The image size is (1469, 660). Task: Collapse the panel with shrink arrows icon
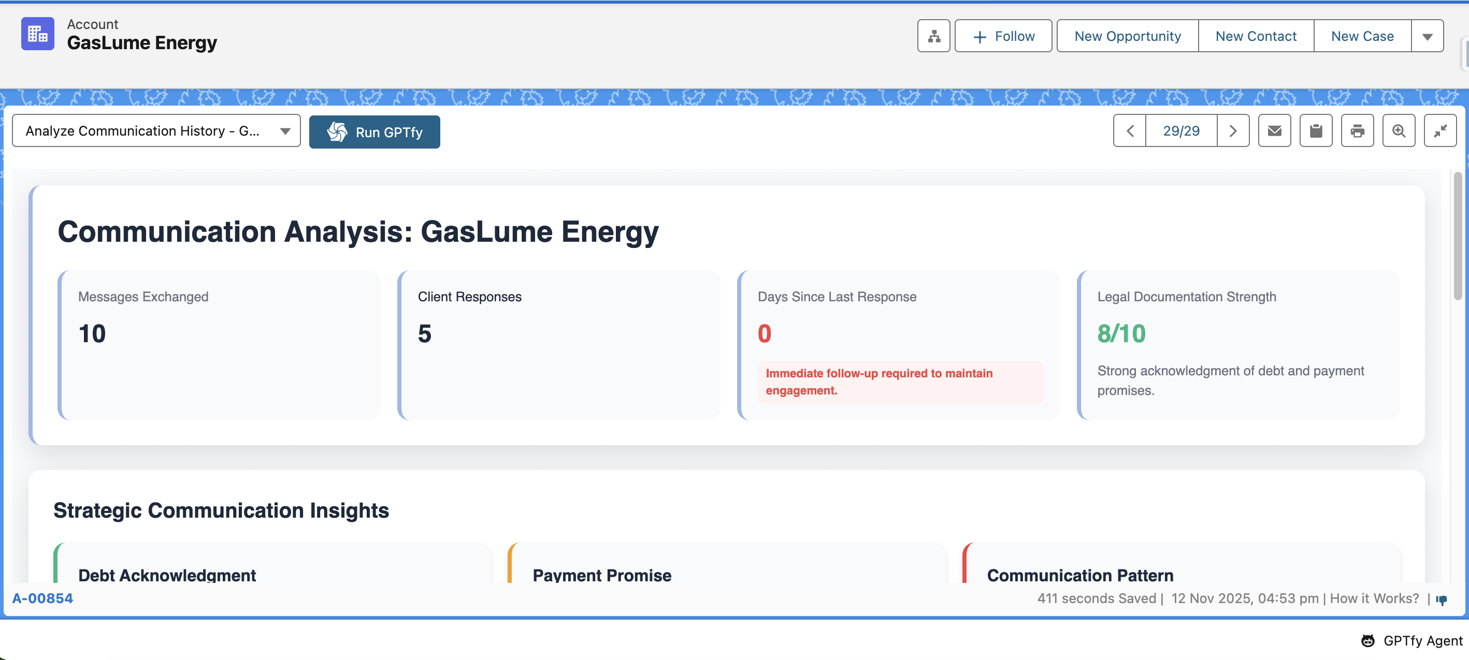1440,131
